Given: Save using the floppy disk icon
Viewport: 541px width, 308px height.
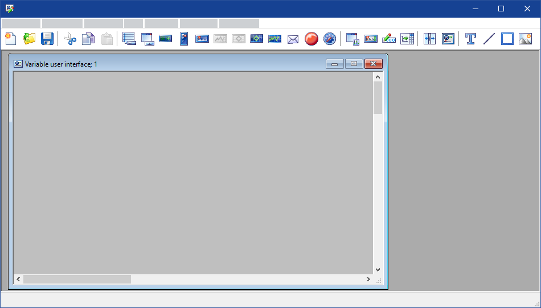Looking at the screenshot, I should pos(47,39).
